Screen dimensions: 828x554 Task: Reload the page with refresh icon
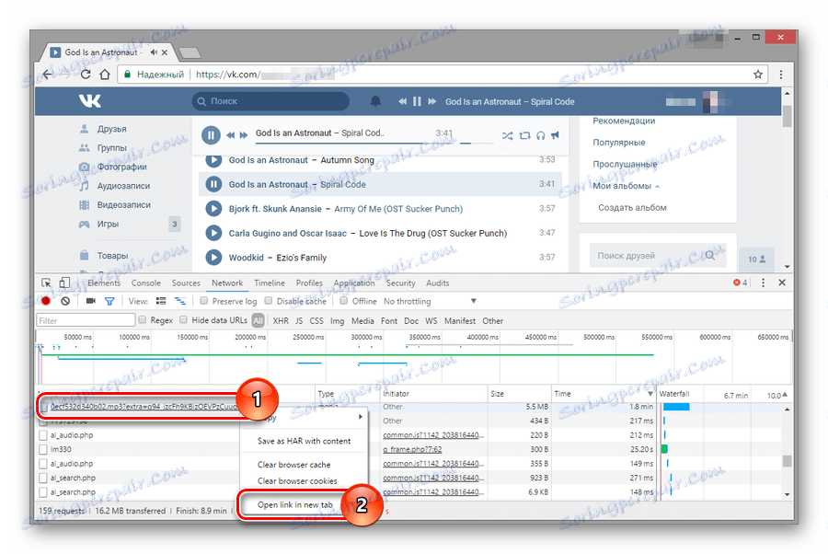click(86, 75)
